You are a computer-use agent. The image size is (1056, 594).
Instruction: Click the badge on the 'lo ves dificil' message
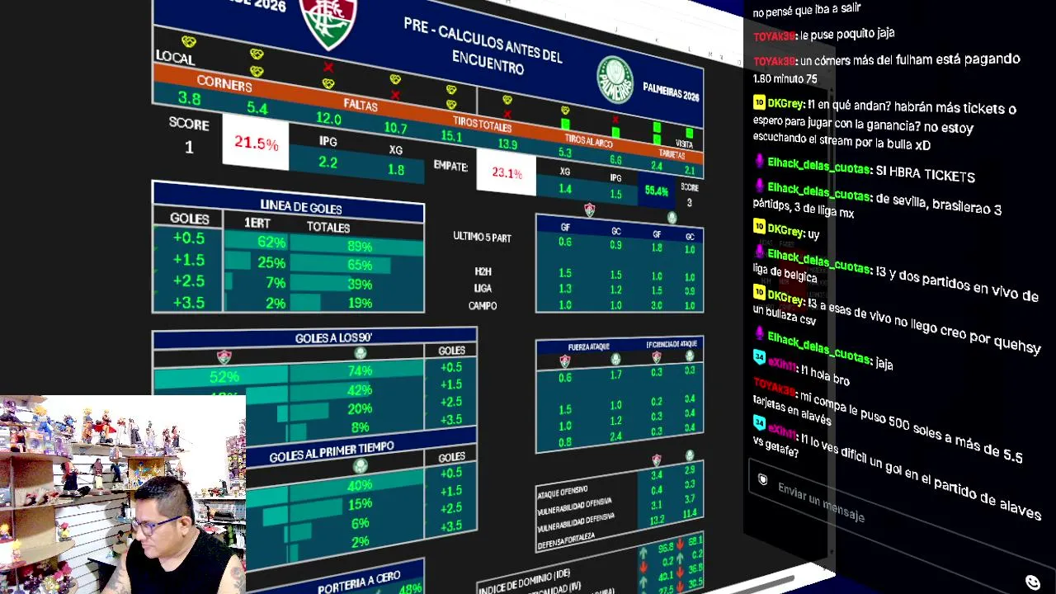(x=759, y=422)
